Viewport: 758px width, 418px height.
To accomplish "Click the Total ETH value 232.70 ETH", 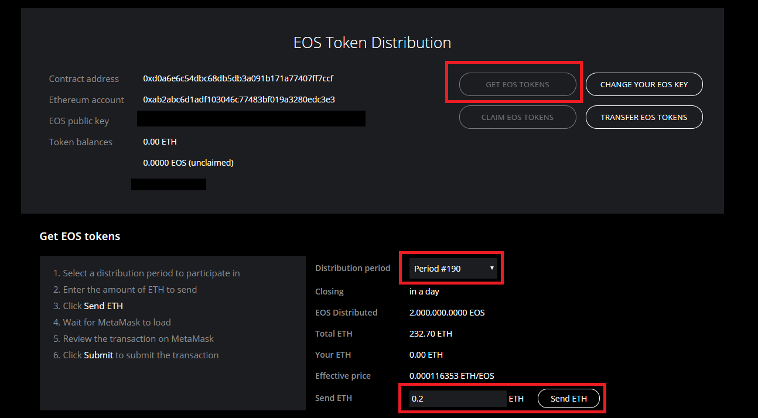I will 431,334.
